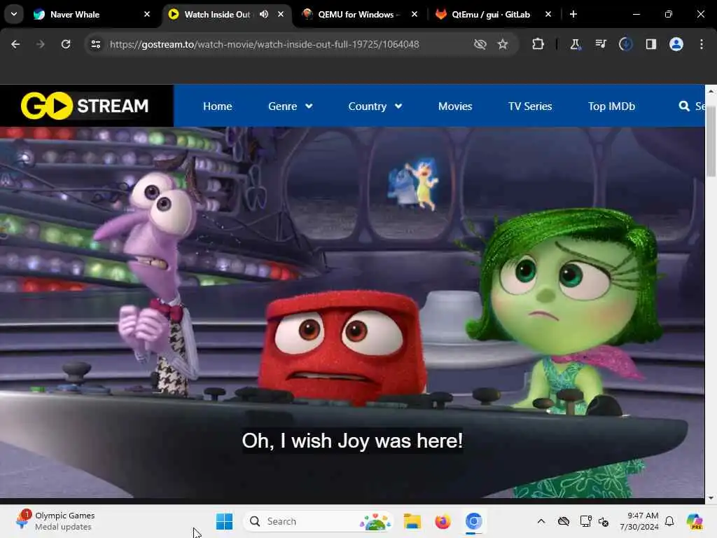Click the gostream.to URL address bar
717x538 pixels.
[x=264, y=44]
